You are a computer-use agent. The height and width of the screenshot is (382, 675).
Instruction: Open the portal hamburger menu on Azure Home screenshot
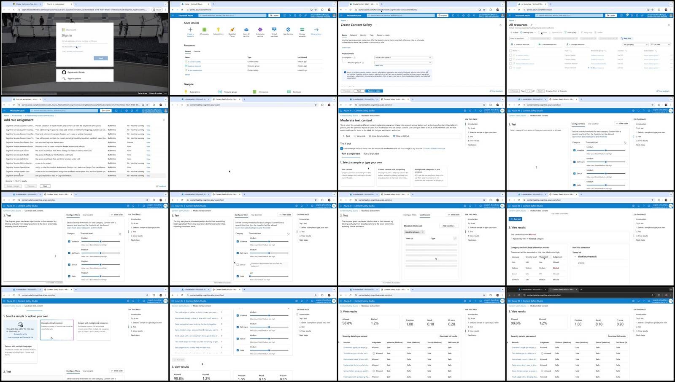point(173,15)
